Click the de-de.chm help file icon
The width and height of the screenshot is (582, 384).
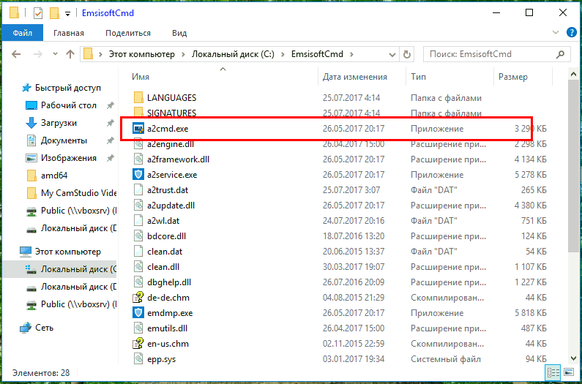pyautogui.click(x=138, y=298)
